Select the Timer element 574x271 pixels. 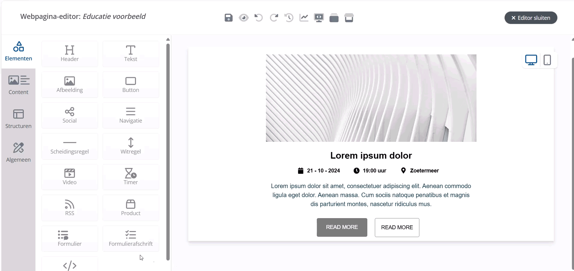131,177
